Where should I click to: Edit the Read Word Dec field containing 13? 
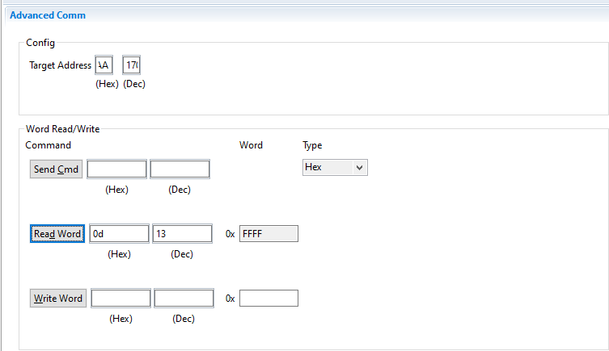coord(182,234)
